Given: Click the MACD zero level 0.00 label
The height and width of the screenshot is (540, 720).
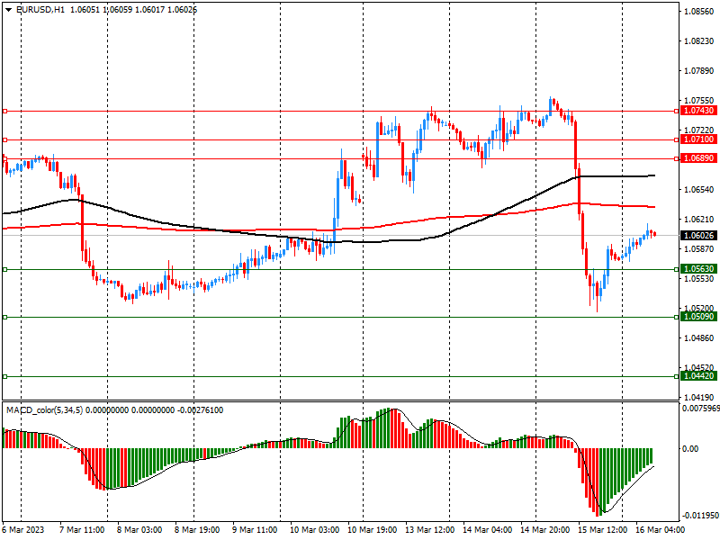Looking at the screenshot, I should (690, 448).
